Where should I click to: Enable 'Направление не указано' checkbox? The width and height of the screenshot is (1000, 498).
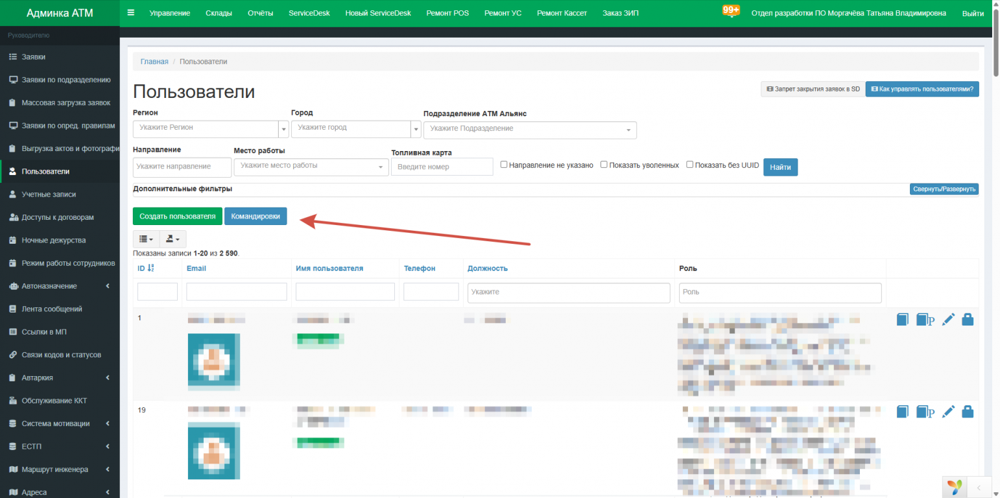tap(504, 165)
